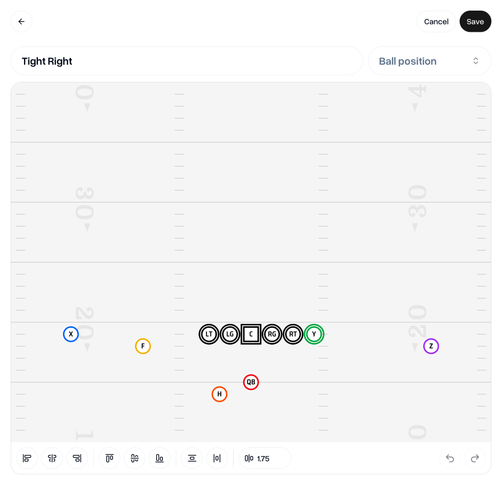The image size is (502, 485).
Task: Click the back arrow button
Action: (21, 22)
